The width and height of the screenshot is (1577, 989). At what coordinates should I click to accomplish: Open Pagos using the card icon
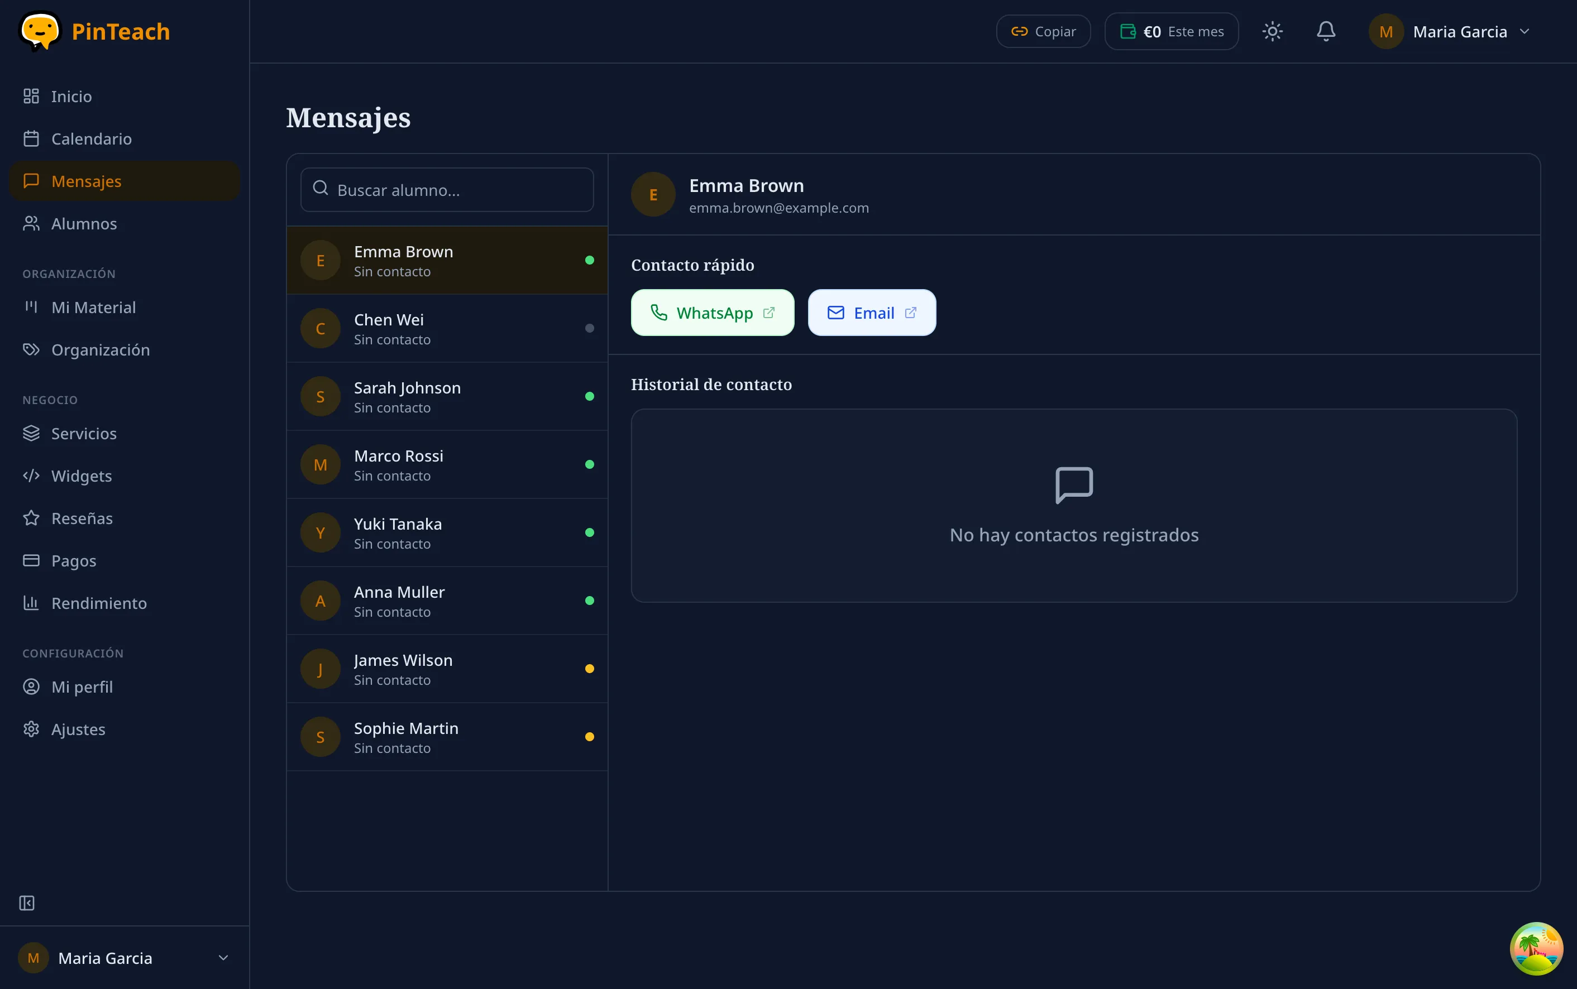31,560
